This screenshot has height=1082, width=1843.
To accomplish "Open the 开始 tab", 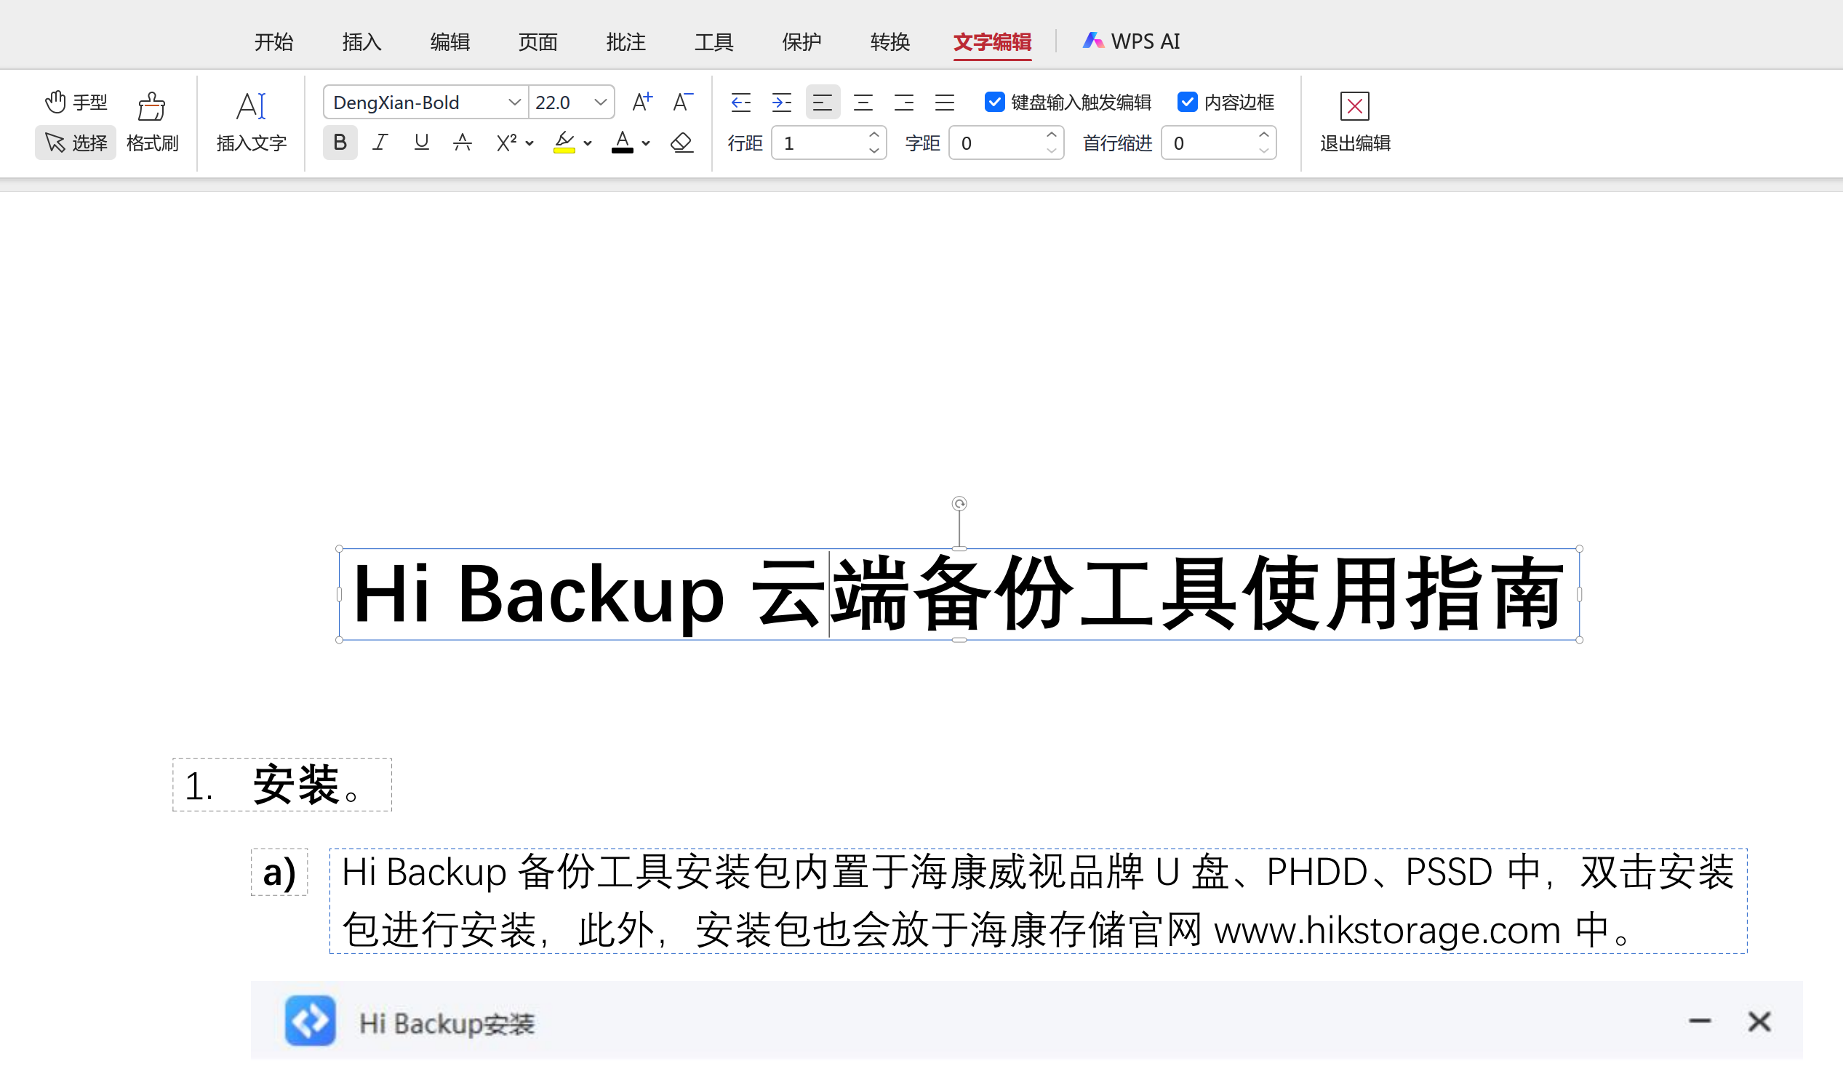I will pyautogui.click(x=273, y=41).
